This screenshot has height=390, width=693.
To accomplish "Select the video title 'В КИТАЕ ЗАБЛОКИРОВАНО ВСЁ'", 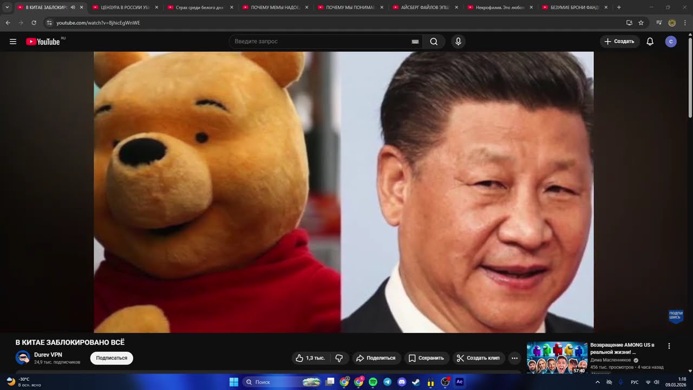I will 70,342.
